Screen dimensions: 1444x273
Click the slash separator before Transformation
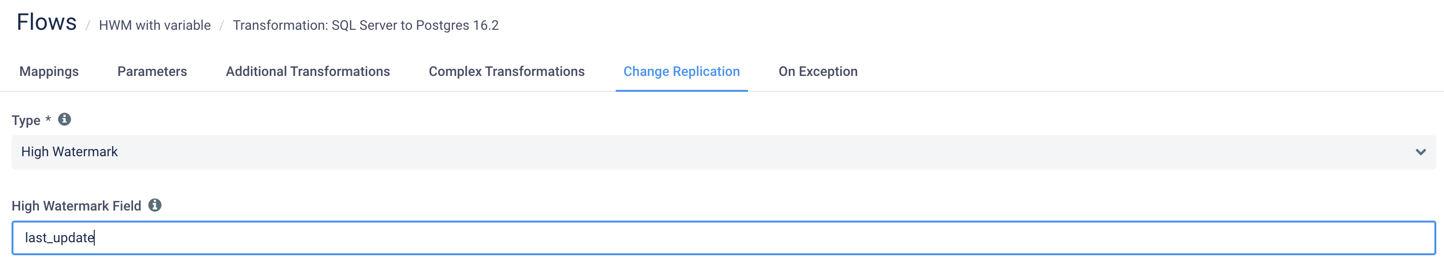(x=222, y=25)
